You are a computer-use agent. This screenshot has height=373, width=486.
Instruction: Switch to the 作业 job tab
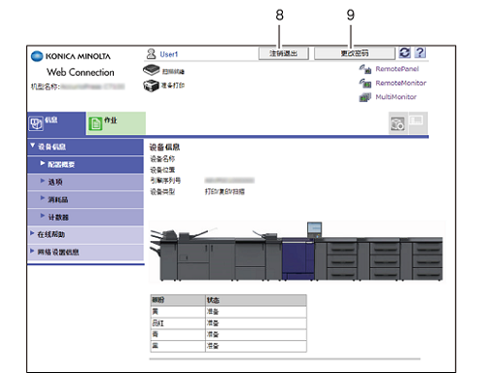point(116,123)
